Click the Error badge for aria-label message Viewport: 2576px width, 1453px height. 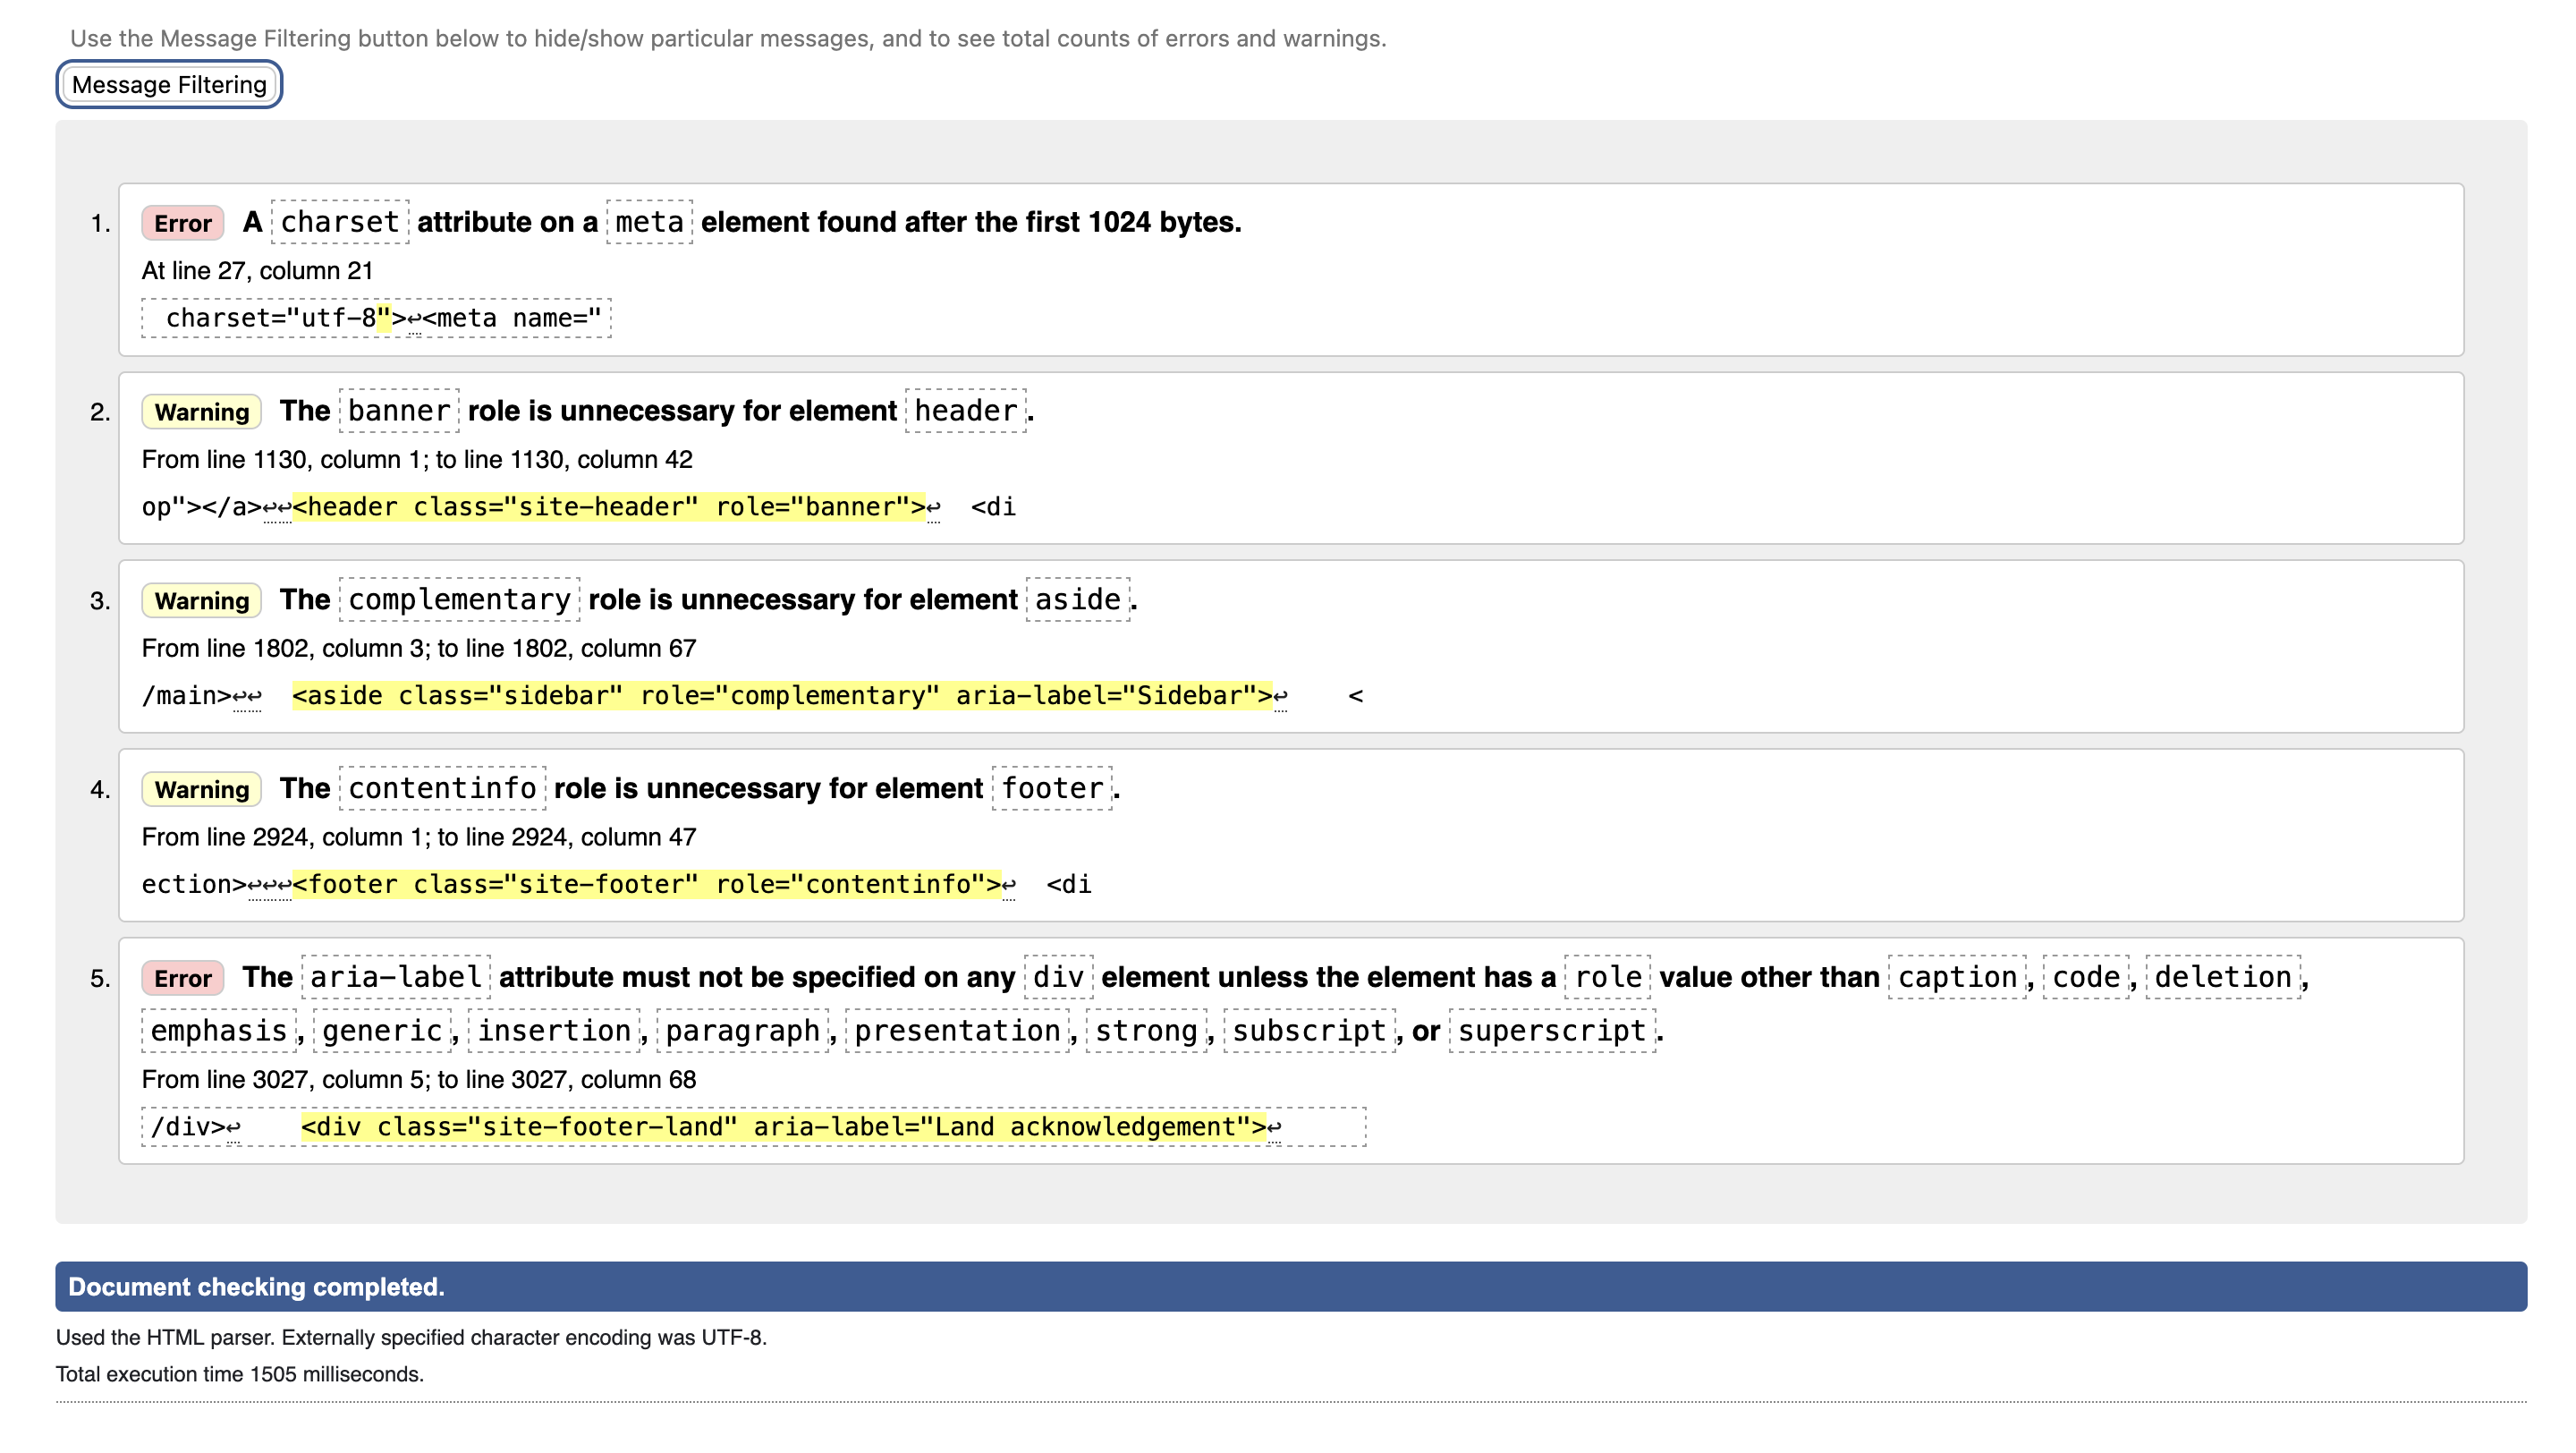183,978
